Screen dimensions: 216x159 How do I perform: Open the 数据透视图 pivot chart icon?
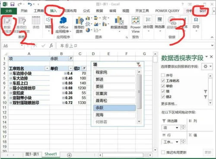click(119, 20)
